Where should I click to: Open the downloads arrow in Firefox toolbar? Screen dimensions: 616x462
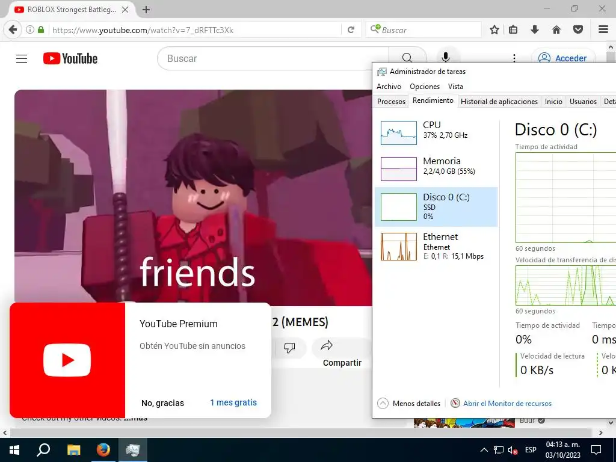[535, 30]
